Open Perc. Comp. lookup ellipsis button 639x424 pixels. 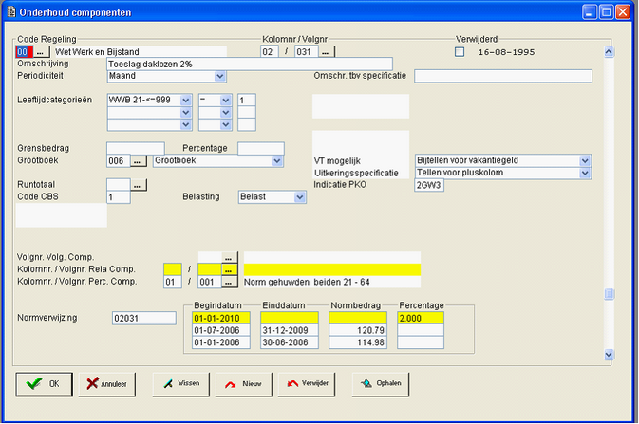[230, 282]
